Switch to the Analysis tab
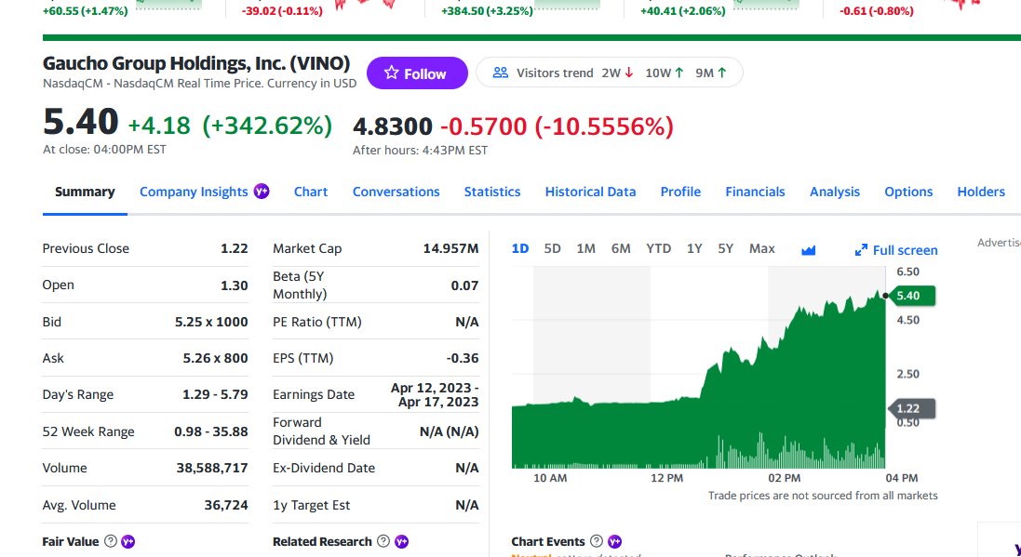Viewport: 1021px width, 557px height. (835, 192)
